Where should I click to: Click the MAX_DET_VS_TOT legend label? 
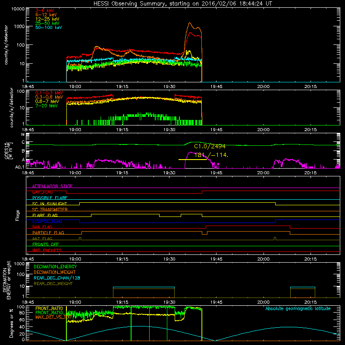[53, 317]
